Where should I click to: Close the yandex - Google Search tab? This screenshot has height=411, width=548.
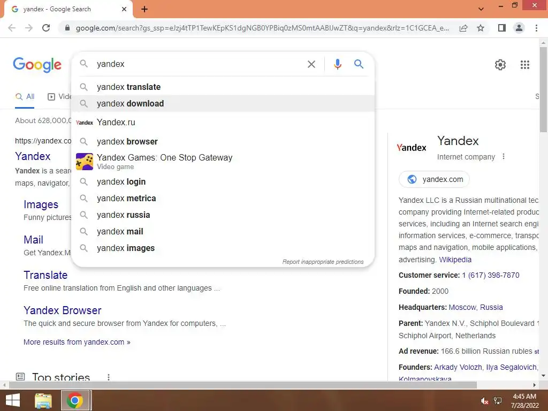124,9
